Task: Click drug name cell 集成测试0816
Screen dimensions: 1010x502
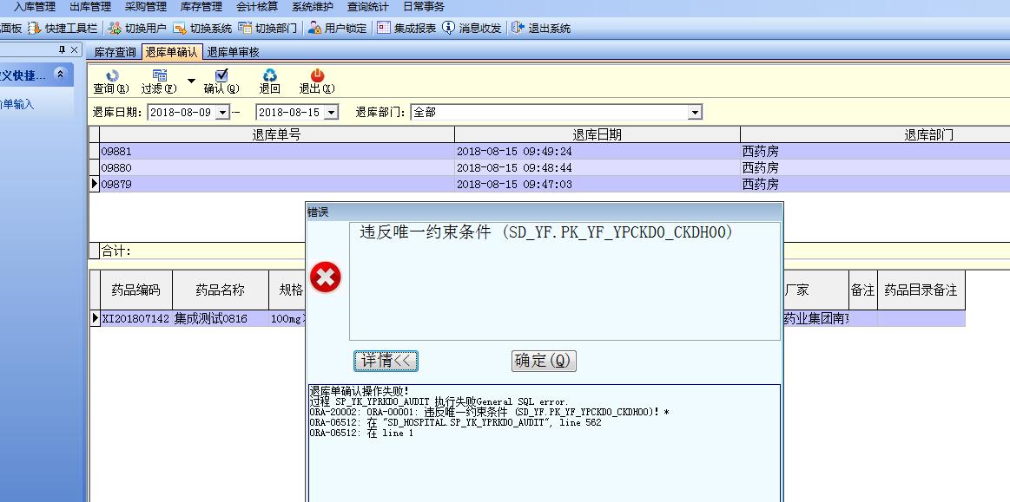Action: click(x=221, y=318)
